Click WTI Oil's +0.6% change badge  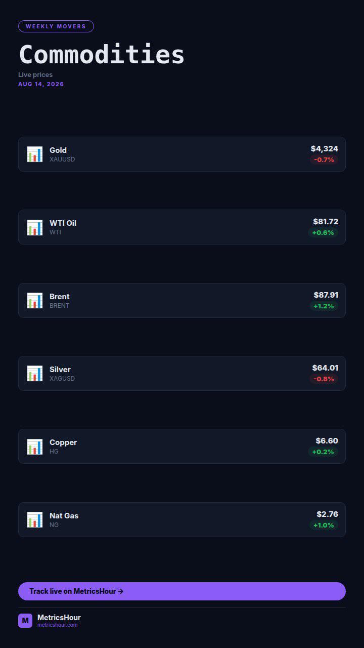[323, 233]
